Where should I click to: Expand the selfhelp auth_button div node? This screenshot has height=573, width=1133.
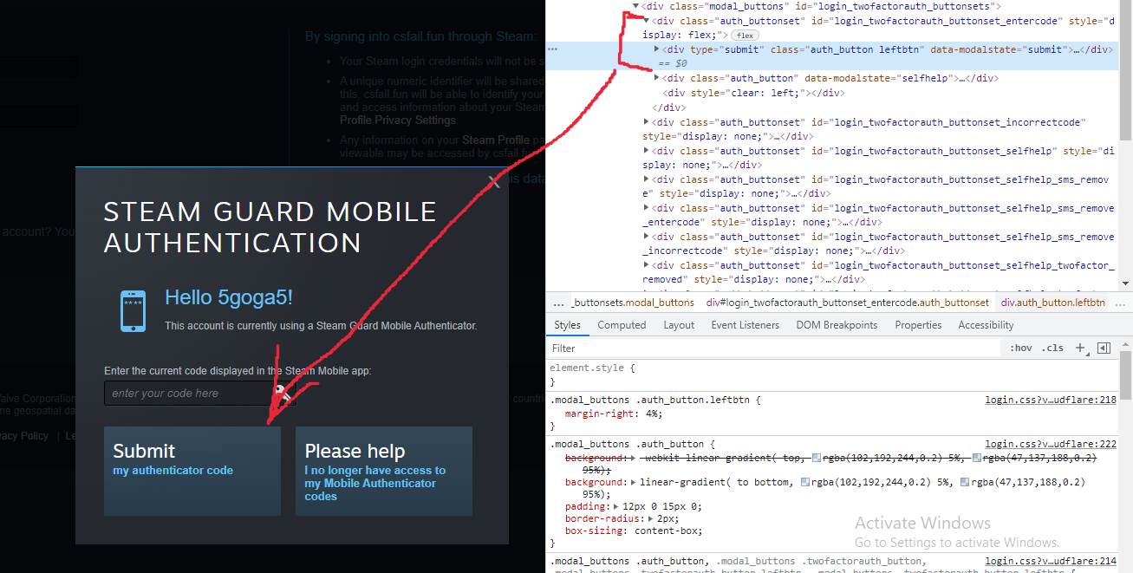657,78
